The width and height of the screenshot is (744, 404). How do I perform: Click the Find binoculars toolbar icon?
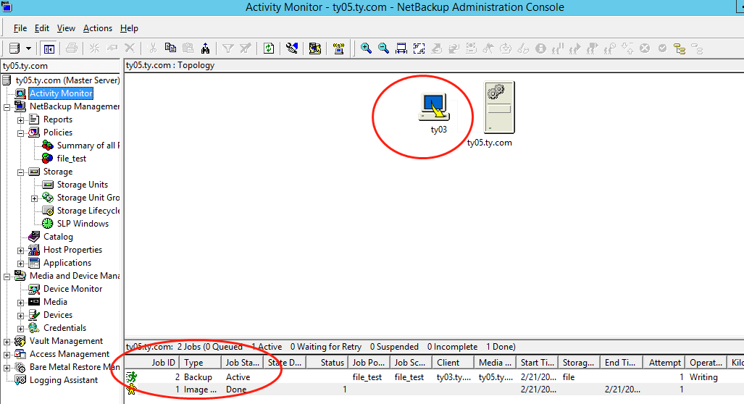pos(206,48)
